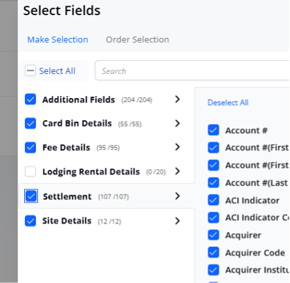Uncheck the Acquirer Institu field checkbox
Screen dimensions: 290x283
(x=213, y=270)
